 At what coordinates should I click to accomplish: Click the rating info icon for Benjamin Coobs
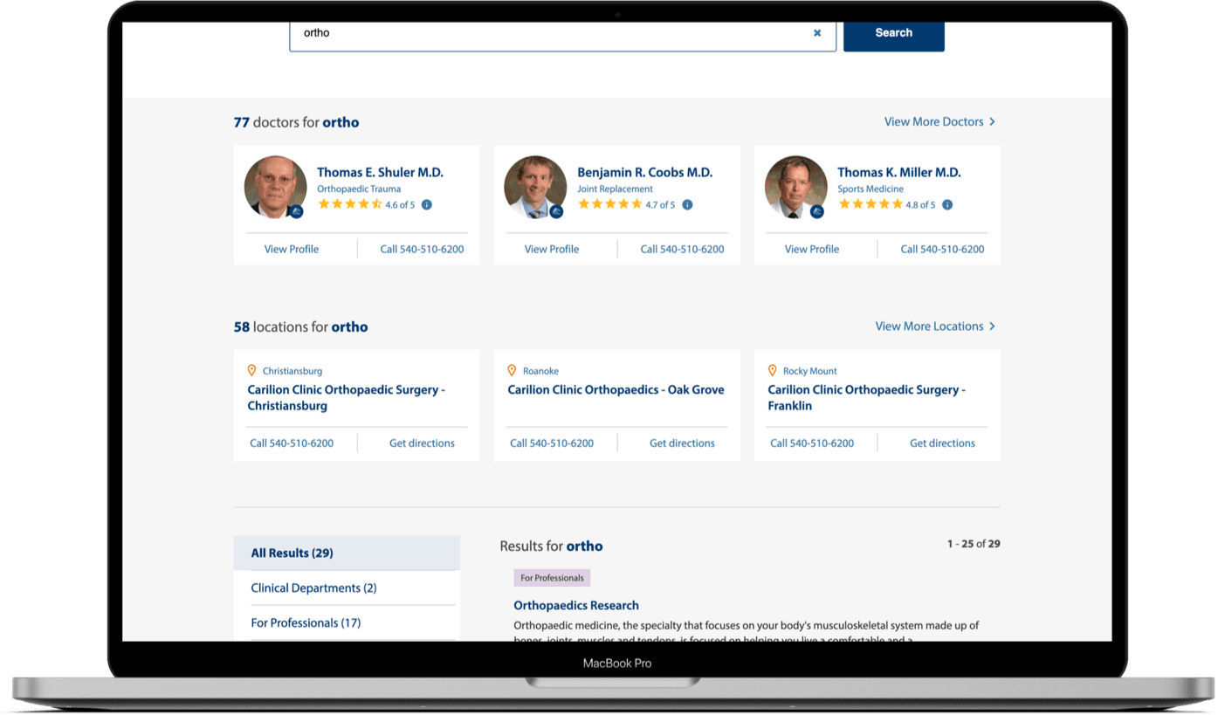click(687, 205)
